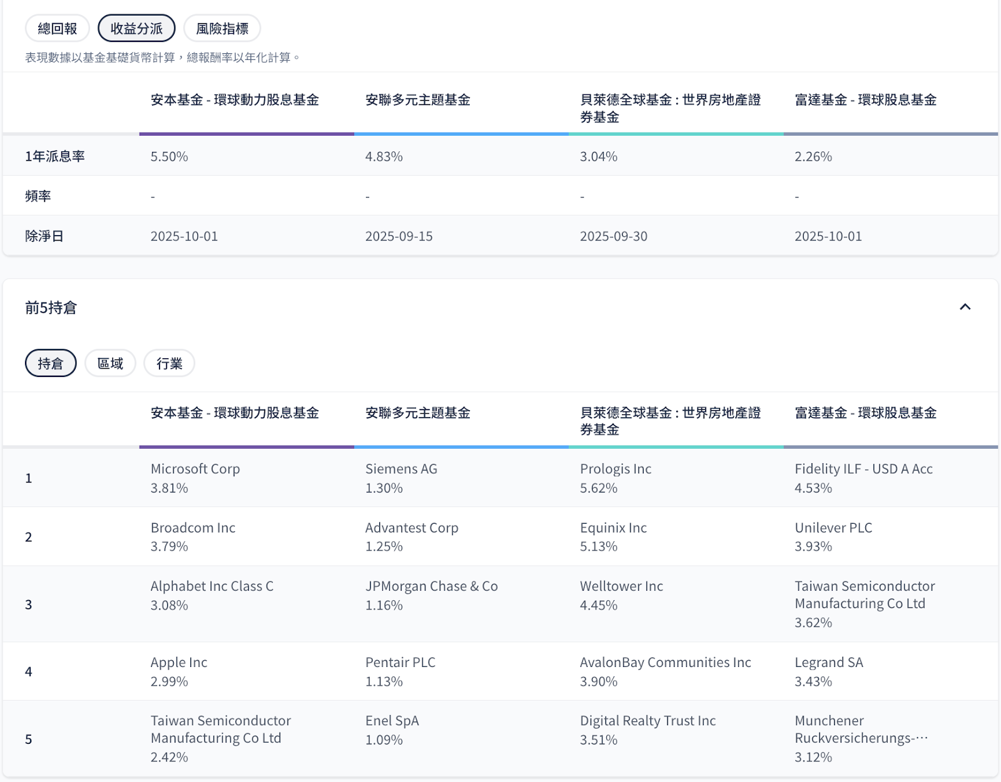Click the 2025-09-30 ex-dividend date

tap(613, 236)
